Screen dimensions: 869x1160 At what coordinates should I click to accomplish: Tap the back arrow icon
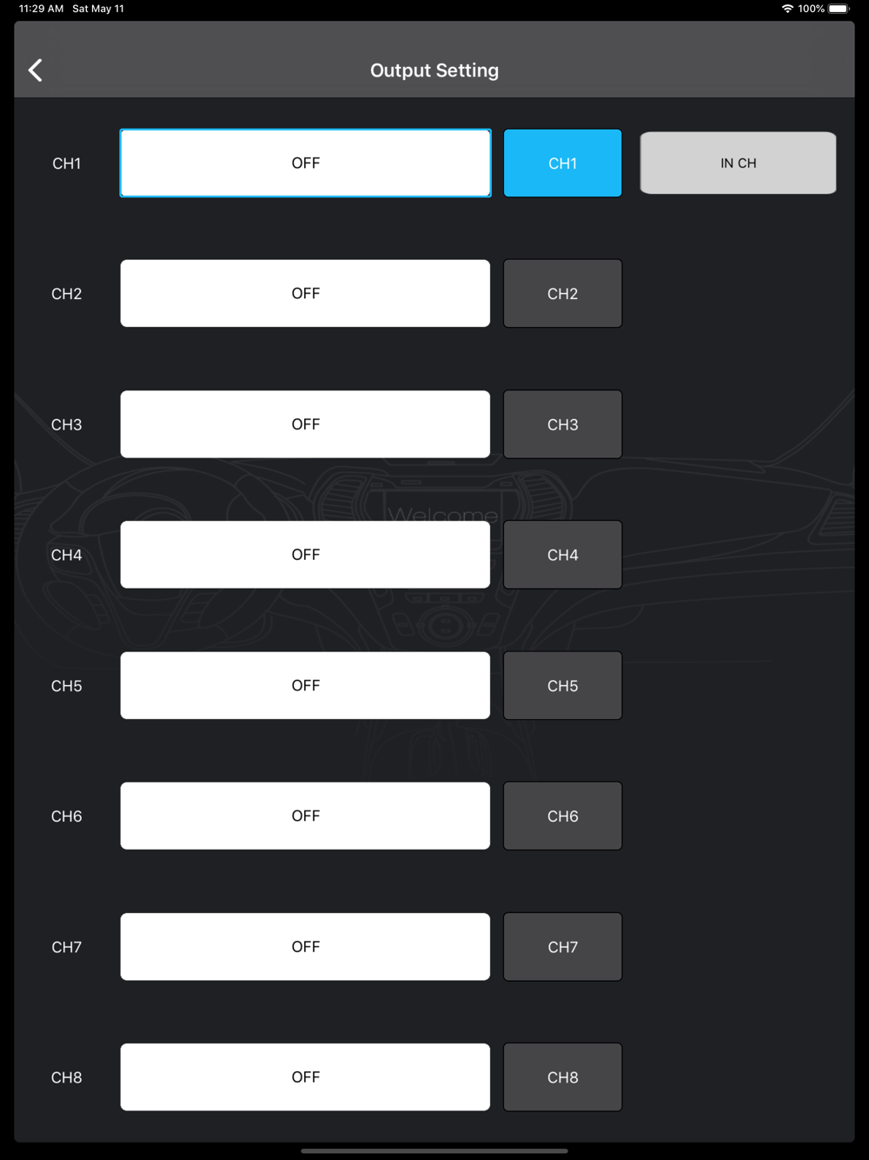pyautogui.click(x=36, y=70)
